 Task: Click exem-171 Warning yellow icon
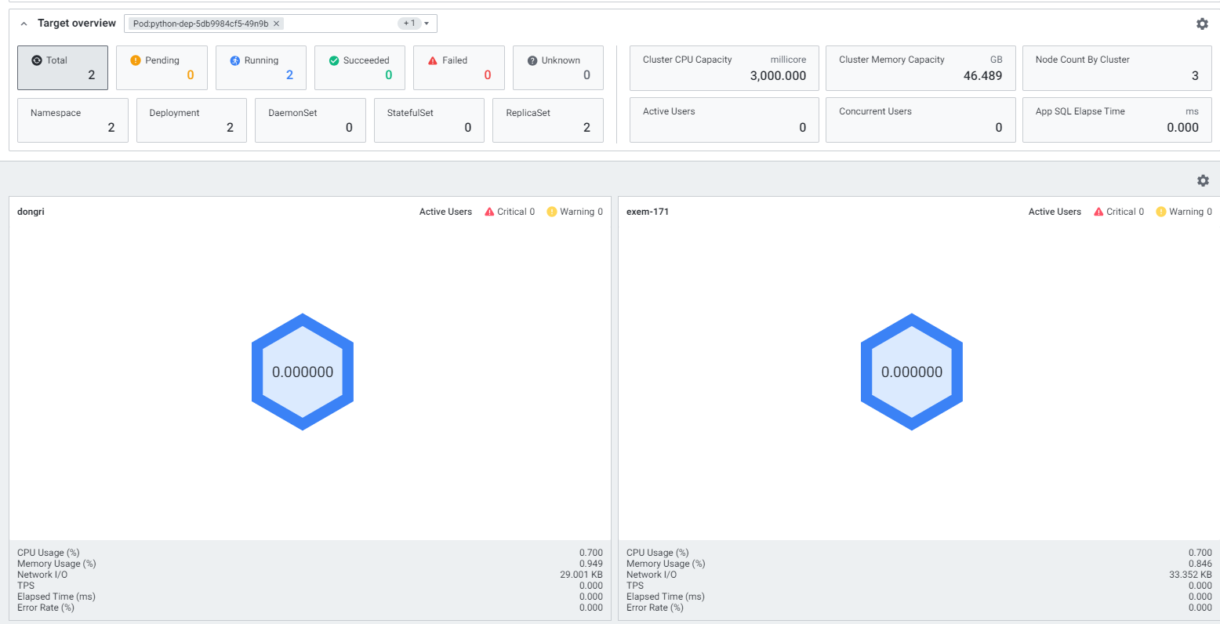[1161, 212]
